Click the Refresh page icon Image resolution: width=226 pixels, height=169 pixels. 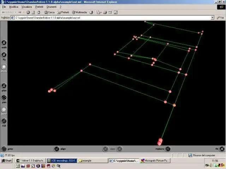click(33, 12)
